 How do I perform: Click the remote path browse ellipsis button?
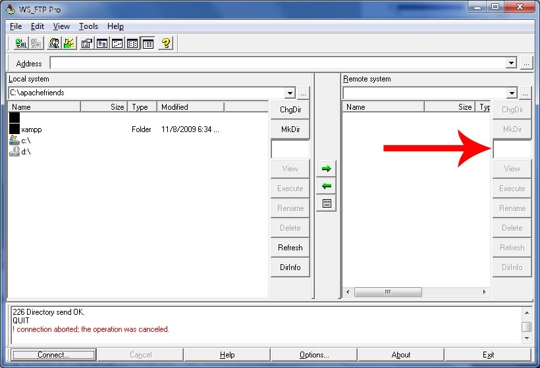[525, 93]
